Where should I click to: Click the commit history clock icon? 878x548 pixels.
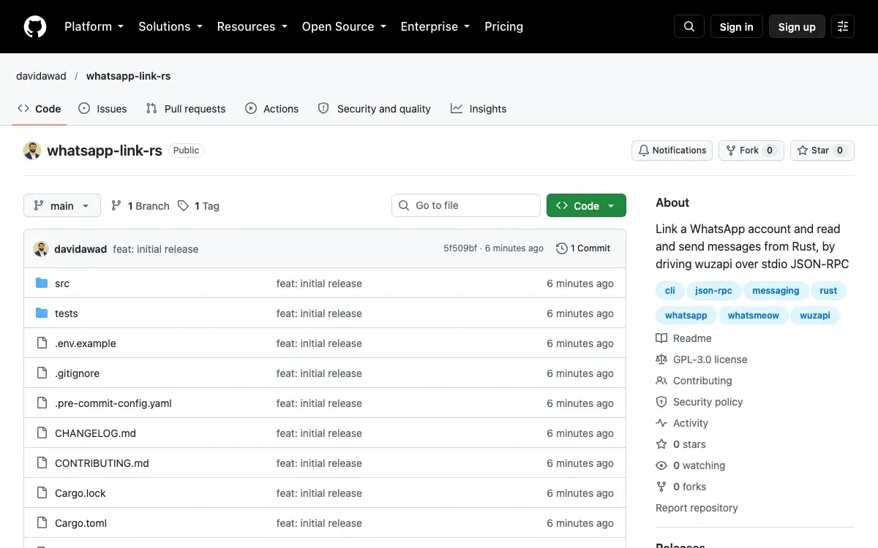[x=562, y=248]
